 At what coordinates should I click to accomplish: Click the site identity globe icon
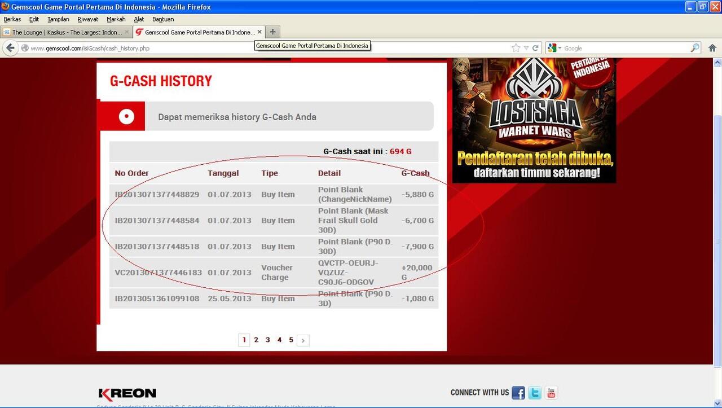coord(25,48)
